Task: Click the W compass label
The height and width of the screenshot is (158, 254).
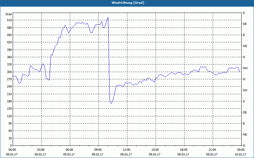Action: pos(244,79)
